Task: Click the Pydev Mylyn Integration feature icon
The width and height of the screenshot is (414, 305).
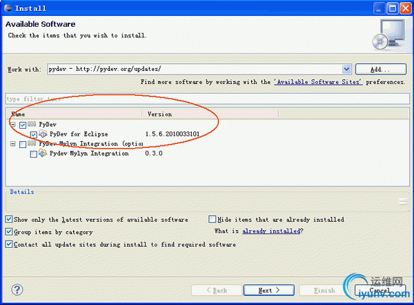Action: [x=43, y=154]
